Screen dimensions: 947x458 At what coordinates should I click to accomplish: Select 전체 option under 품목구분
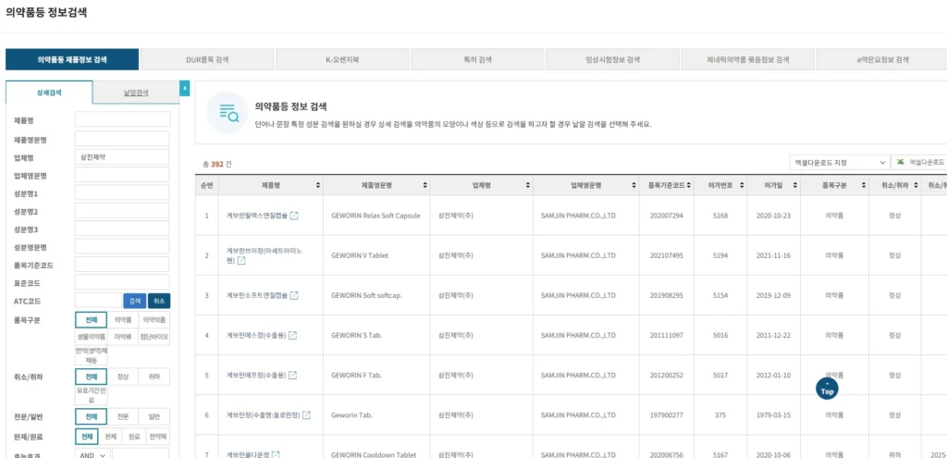click(x=92, y=319)
